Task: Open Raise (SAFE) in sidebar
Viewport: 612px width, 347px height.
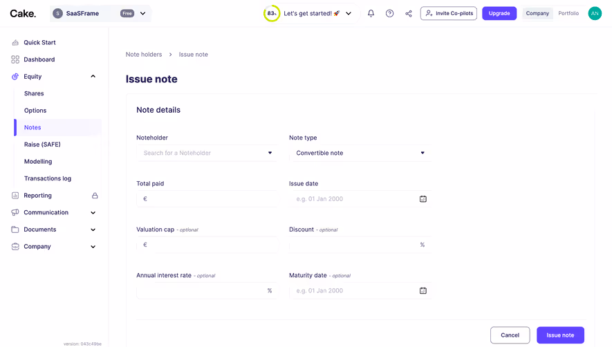Action: (42, 144)
